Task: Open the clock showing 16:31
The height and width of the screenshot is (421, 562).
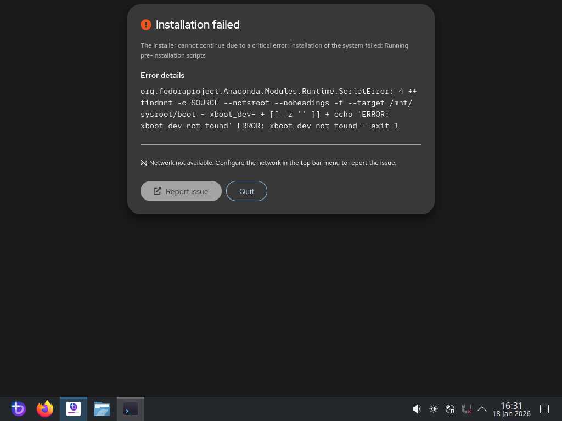Action: (511, 409)
